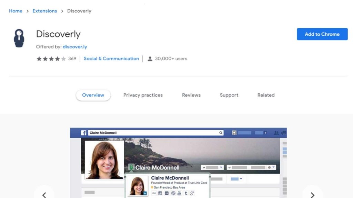Open the Google+ icon on the profile card

[192, 193]
